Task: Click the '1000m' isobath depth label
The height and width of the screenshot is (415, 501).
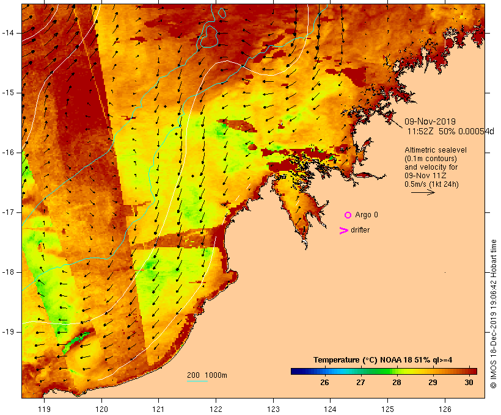Action: [x=216, y=375]
